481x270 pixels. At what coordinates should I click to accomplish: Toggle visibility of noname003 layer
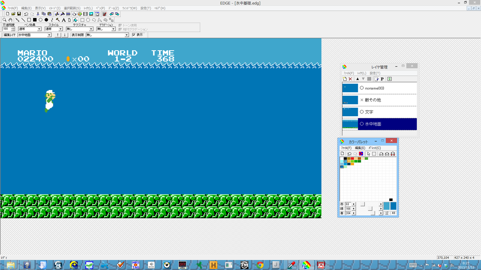coord(362,88)
